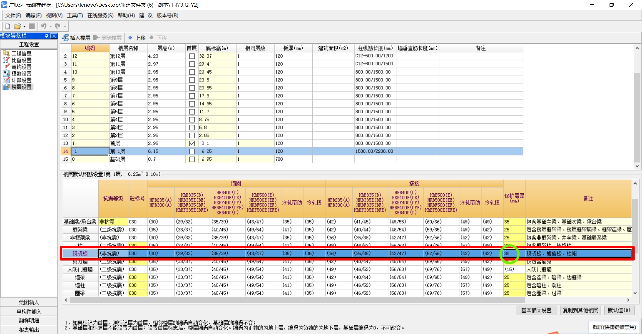Toggle 首层 checkbox for 第9层

click(x=192, y=80)
